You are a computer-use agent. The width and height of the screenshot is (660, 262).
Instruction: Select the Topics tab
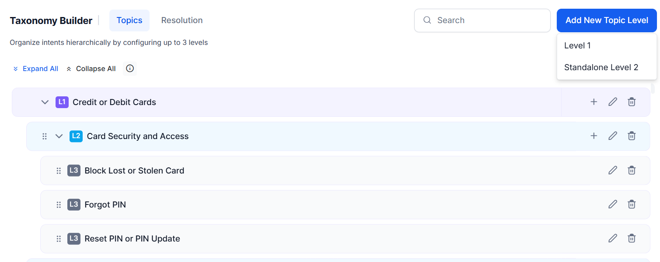[129, 20]
